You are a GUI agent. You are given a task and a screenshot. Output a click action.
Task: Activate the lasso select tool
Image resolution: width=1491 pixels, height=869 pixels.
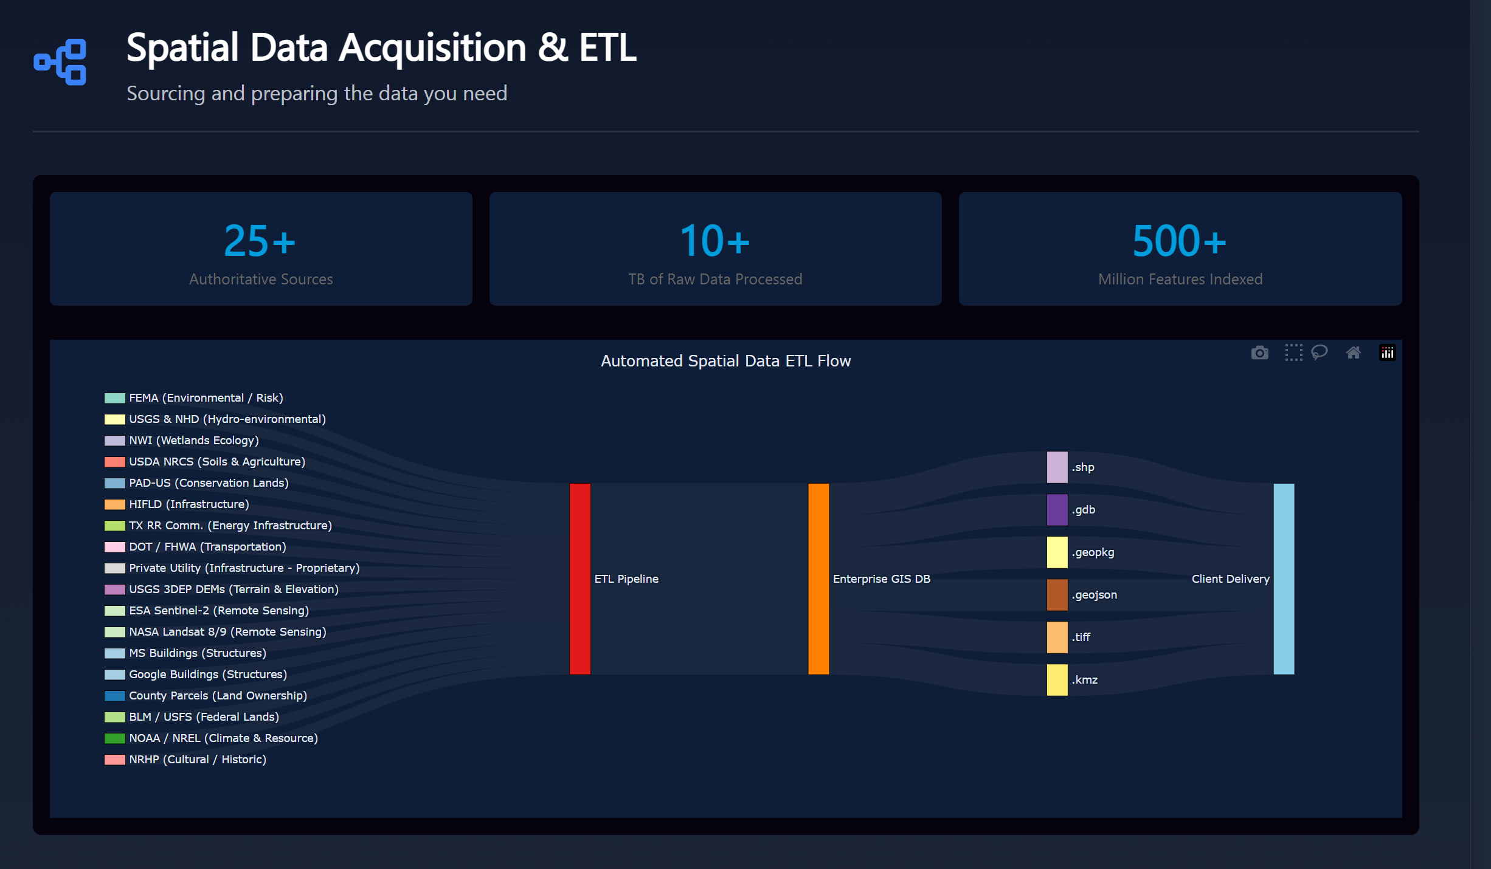tap(1320, 352)
